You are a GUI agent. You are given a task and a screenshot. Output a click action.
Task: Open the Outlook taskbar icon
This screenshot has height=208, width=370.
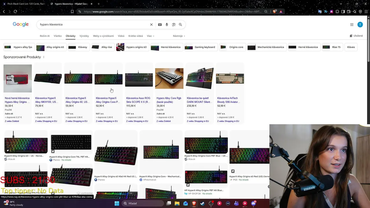point(185,203)
